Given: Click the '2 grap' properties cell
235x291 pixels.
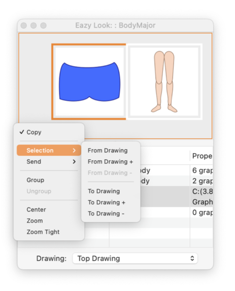Looking at the screenshot, I should 202,181.
